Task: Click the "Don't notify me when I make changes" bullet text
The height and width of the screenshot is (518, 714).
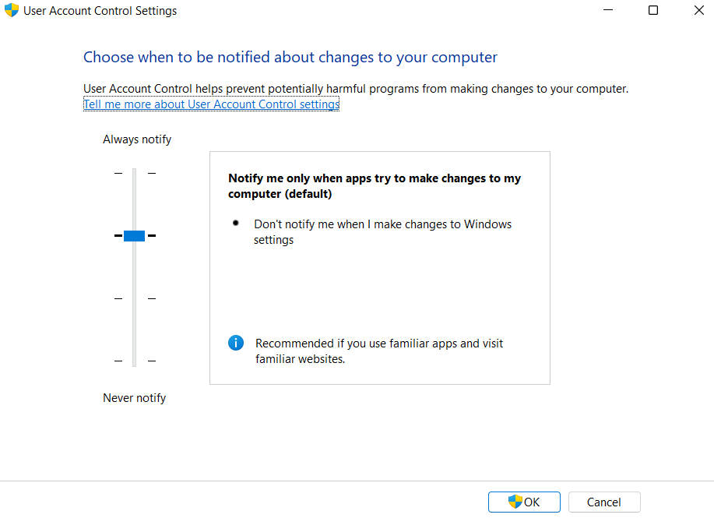Action: [382, 232]
